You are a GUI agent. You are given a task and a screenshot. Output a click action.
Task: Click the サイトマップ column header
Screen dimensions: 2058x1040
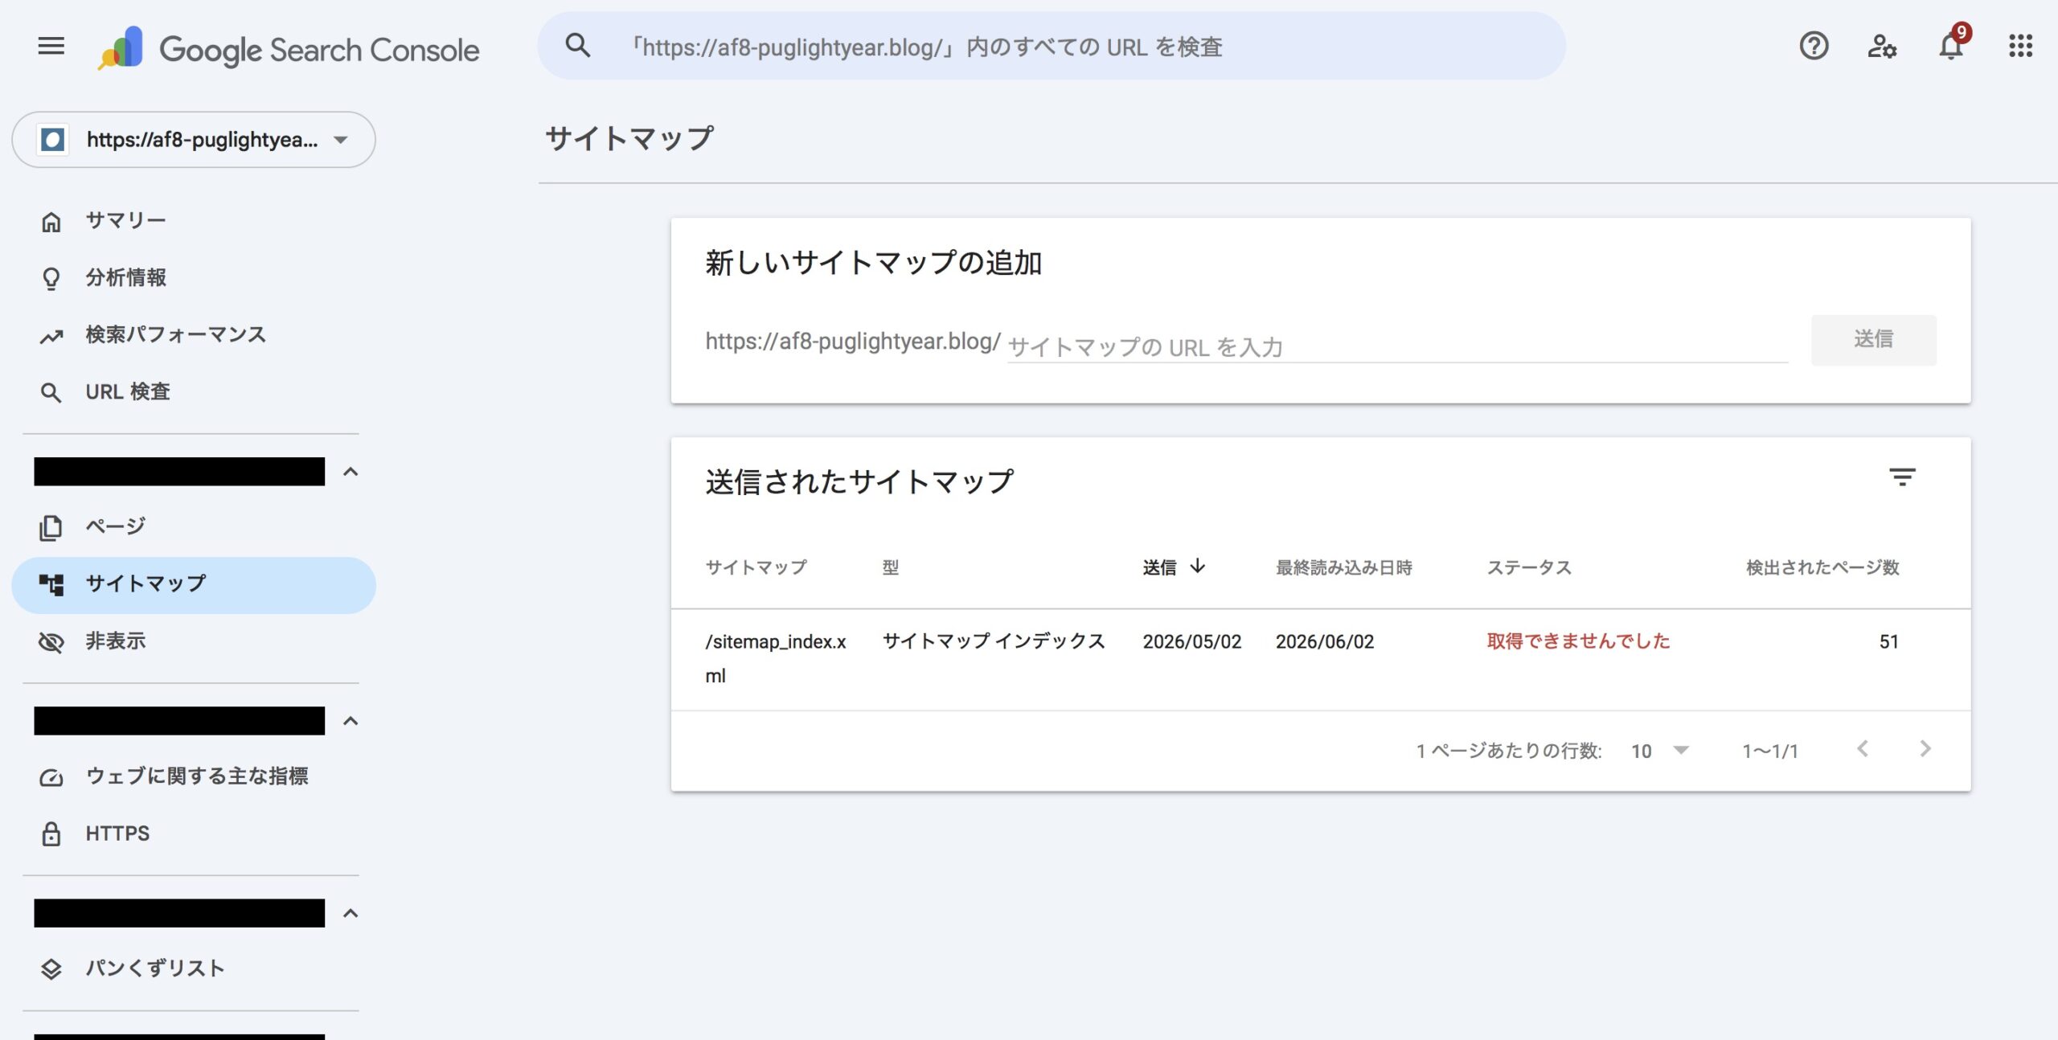coord(756,567)
